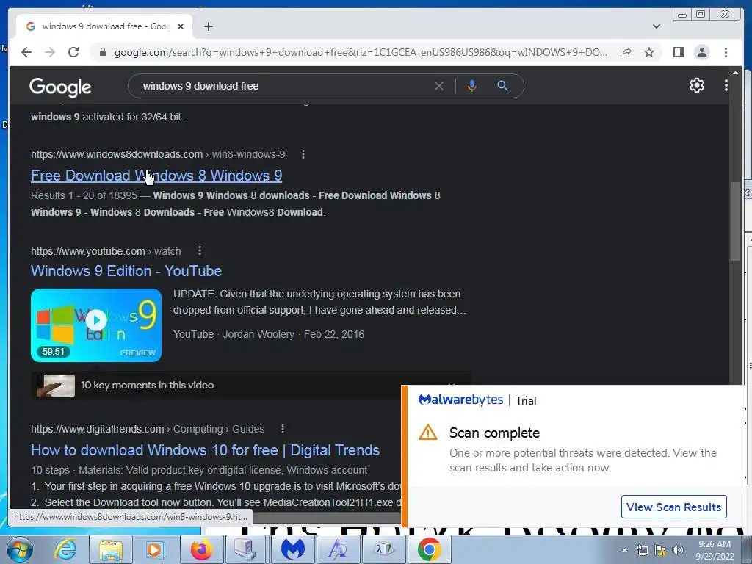Open Chrome three-dot menu
The width and height of the screenshot is (752, 564).
click(726, 52)
